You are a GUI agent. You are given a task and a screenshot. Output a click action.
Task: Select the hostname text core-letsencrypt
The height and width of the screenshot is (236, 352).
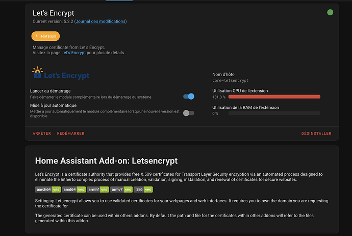pos(230,81)
